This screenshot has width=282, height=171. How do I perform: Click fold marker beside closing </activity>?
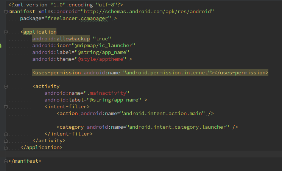(x=6, y=141)
